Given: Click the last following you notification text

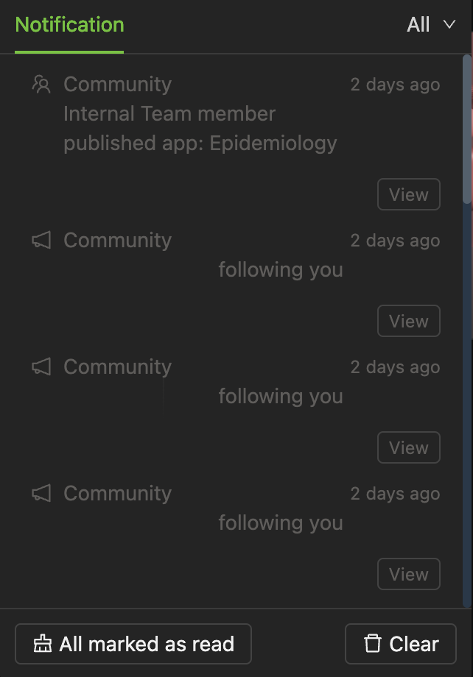Looking at the screenshot, I should (x=281, y=523).
